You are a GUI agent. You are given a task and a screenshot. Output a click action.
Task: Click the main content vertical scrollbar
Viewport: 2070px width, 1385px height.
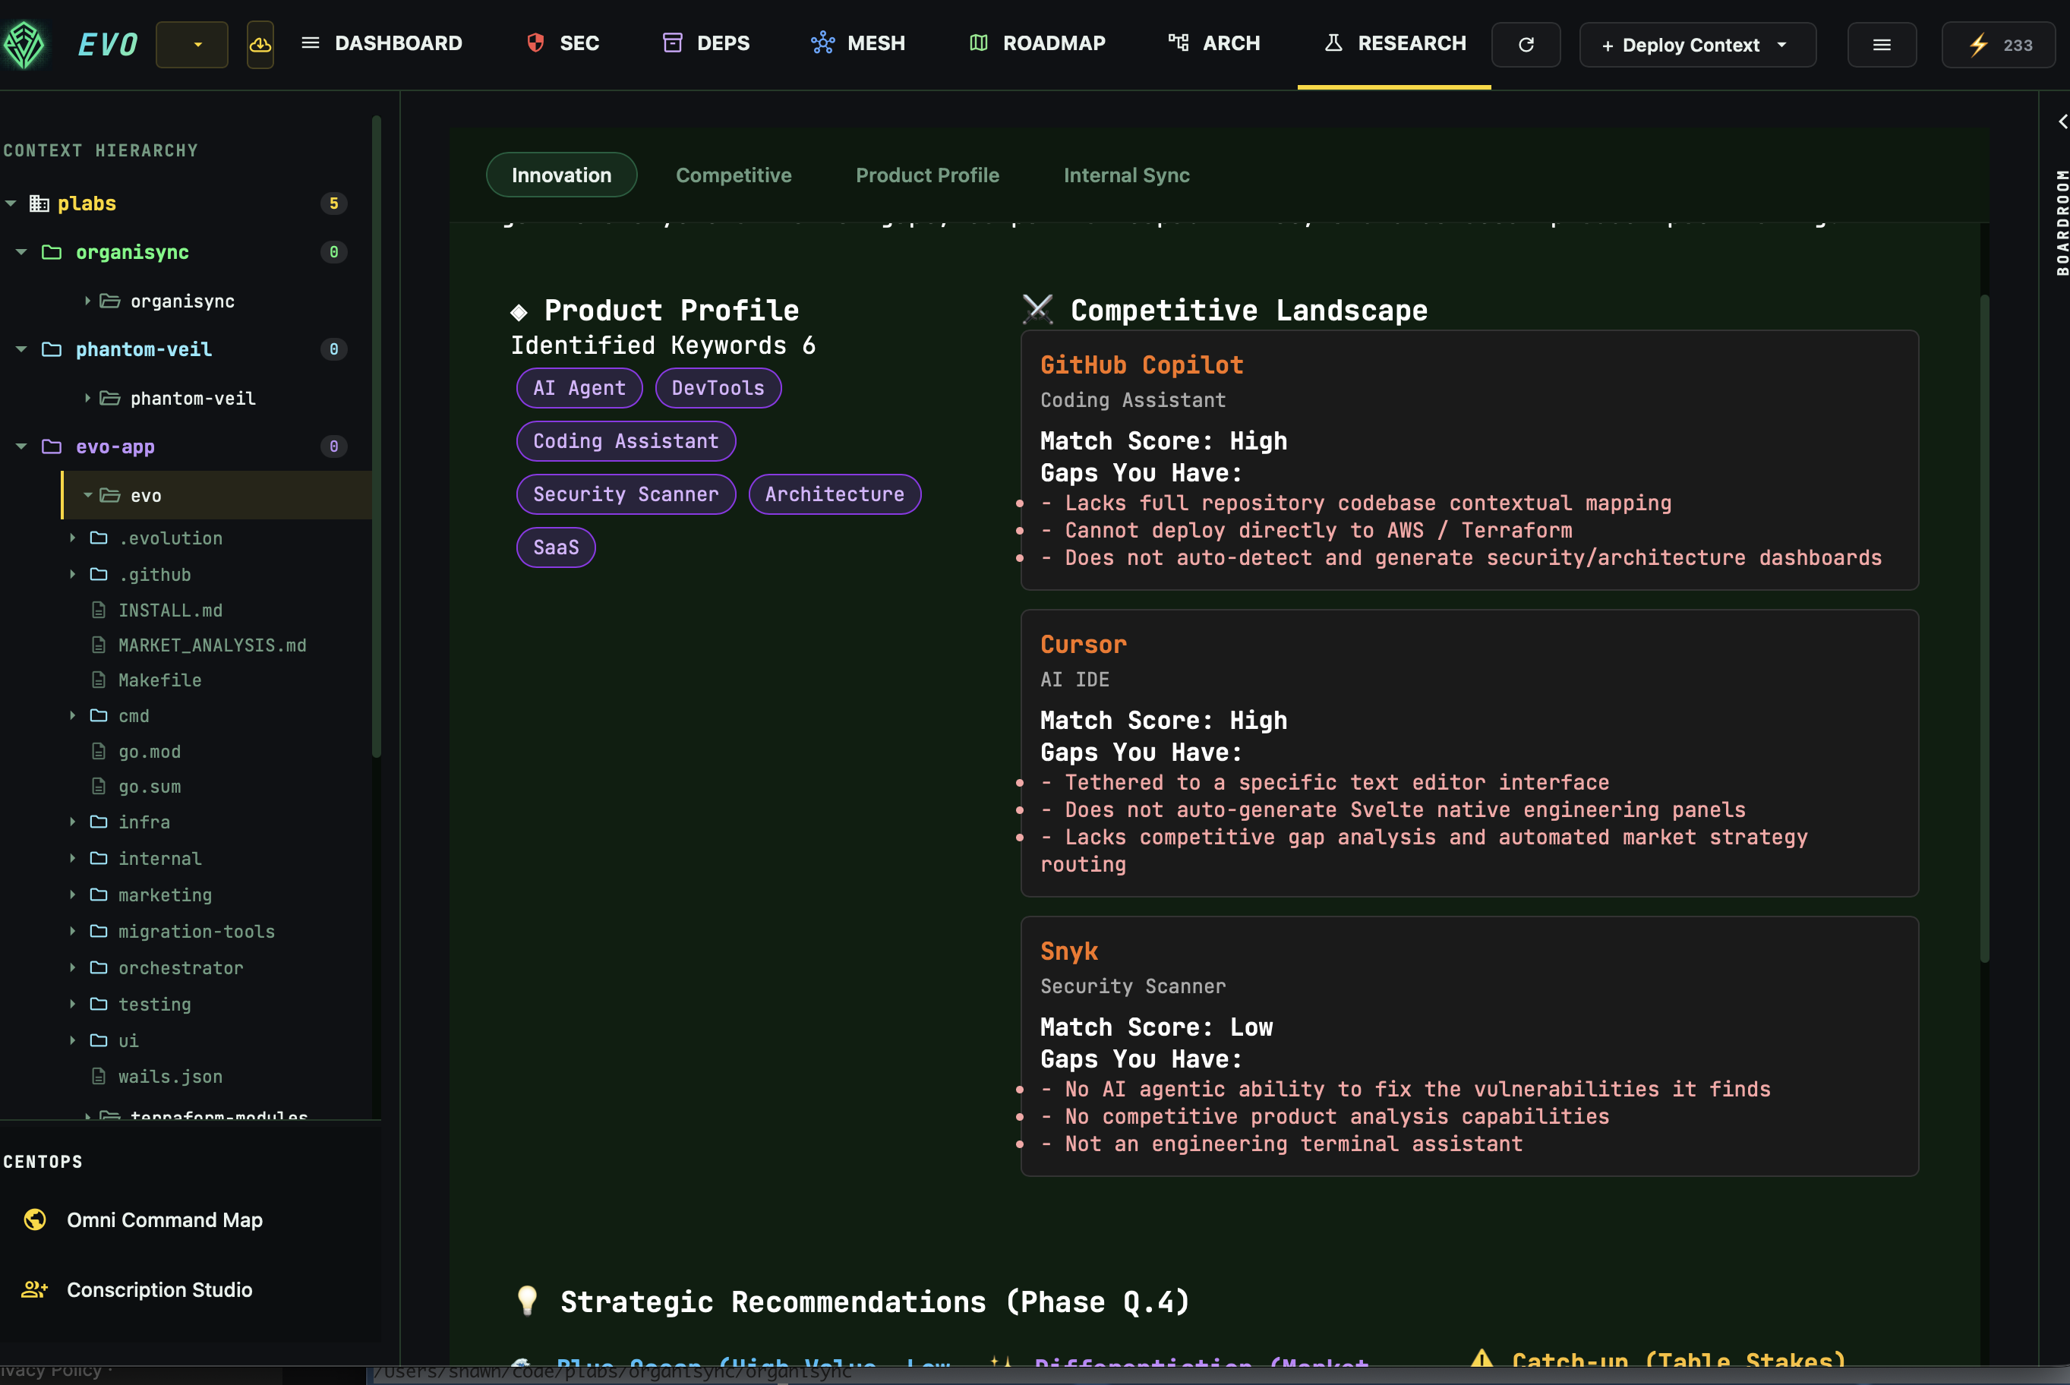(x=1985, y=629)
